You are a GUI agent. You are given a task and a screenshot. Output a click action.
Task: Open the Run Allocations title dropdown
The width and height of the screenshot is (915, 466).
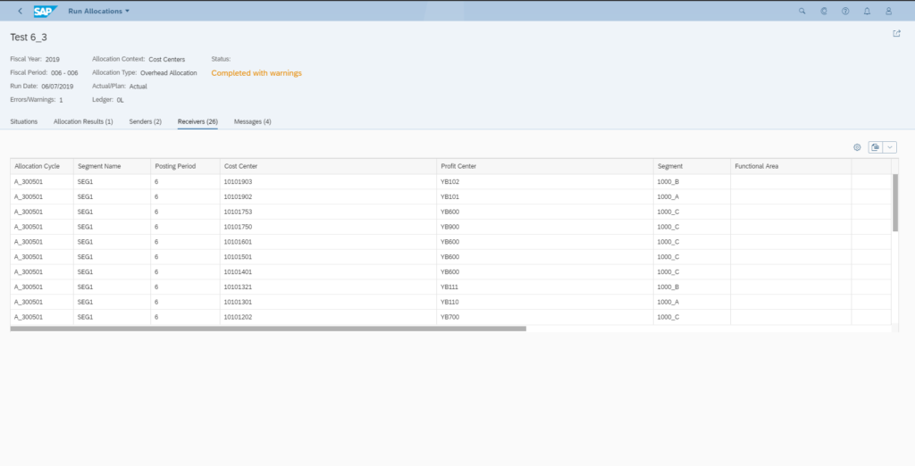click(99, 11)
